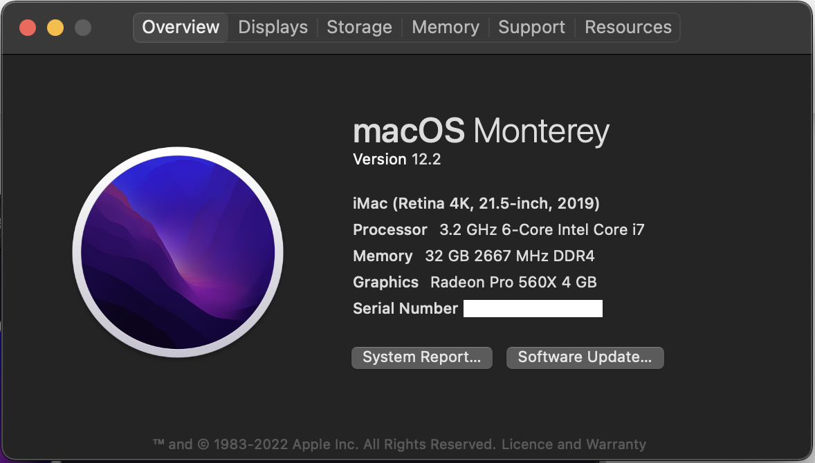Click the Processor 3.2 GHz info line
This screenshot has width=815, height=463.
coord(498,229)
